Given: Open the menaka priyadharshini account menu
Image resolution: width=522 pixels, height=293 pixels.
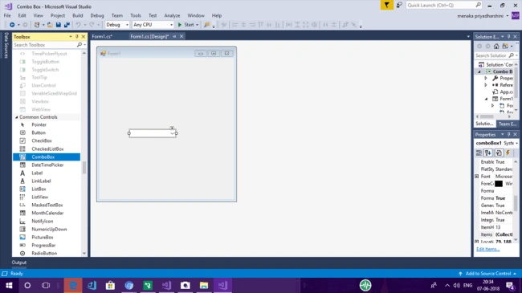Looking at the screenshot, I should 483,15.
